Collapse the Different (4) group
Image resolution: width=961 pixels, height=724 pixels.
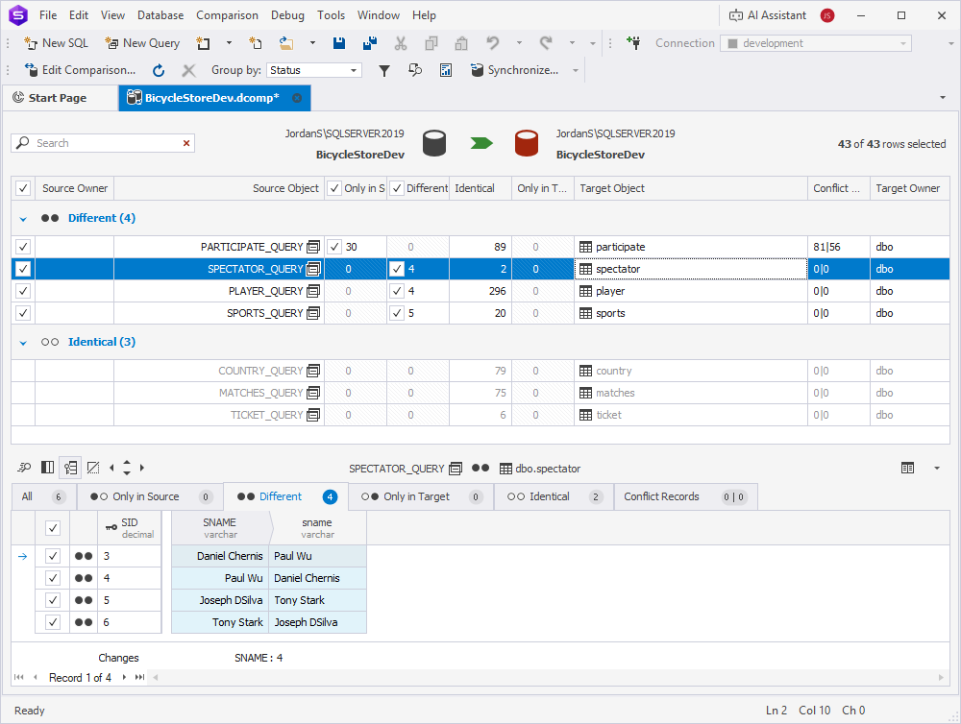point(23,218)
